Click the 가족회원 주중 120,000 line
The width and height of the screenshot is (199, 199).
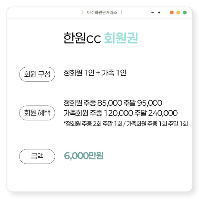pos(120,113)
